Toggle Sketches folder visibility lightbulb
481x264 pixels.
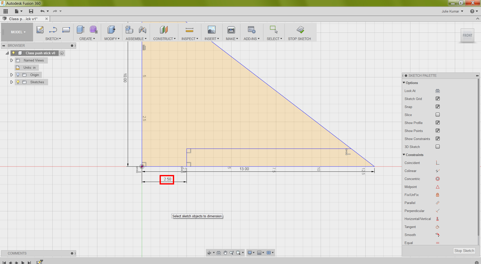click(x=18, y=82)
